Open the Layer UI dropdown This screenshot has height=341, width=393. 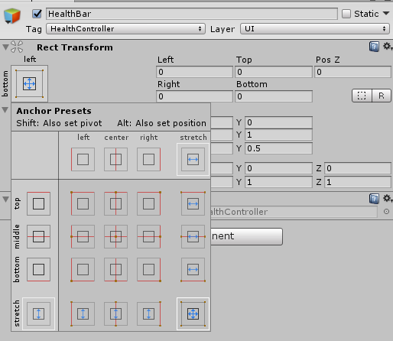coord(315,29)
